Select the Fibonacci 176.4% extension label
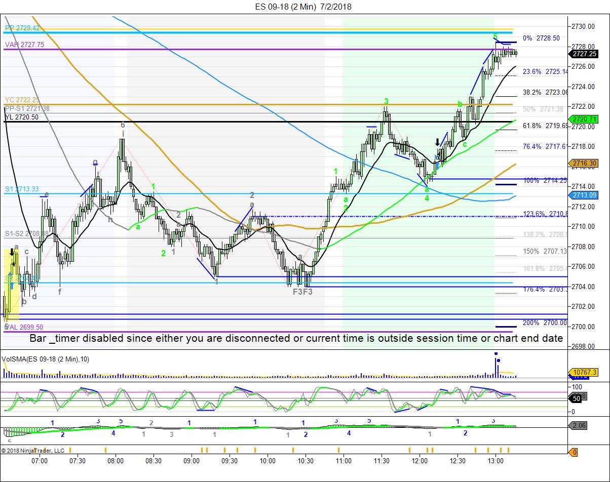The image size is (610, 482). [x=545, y=290]
